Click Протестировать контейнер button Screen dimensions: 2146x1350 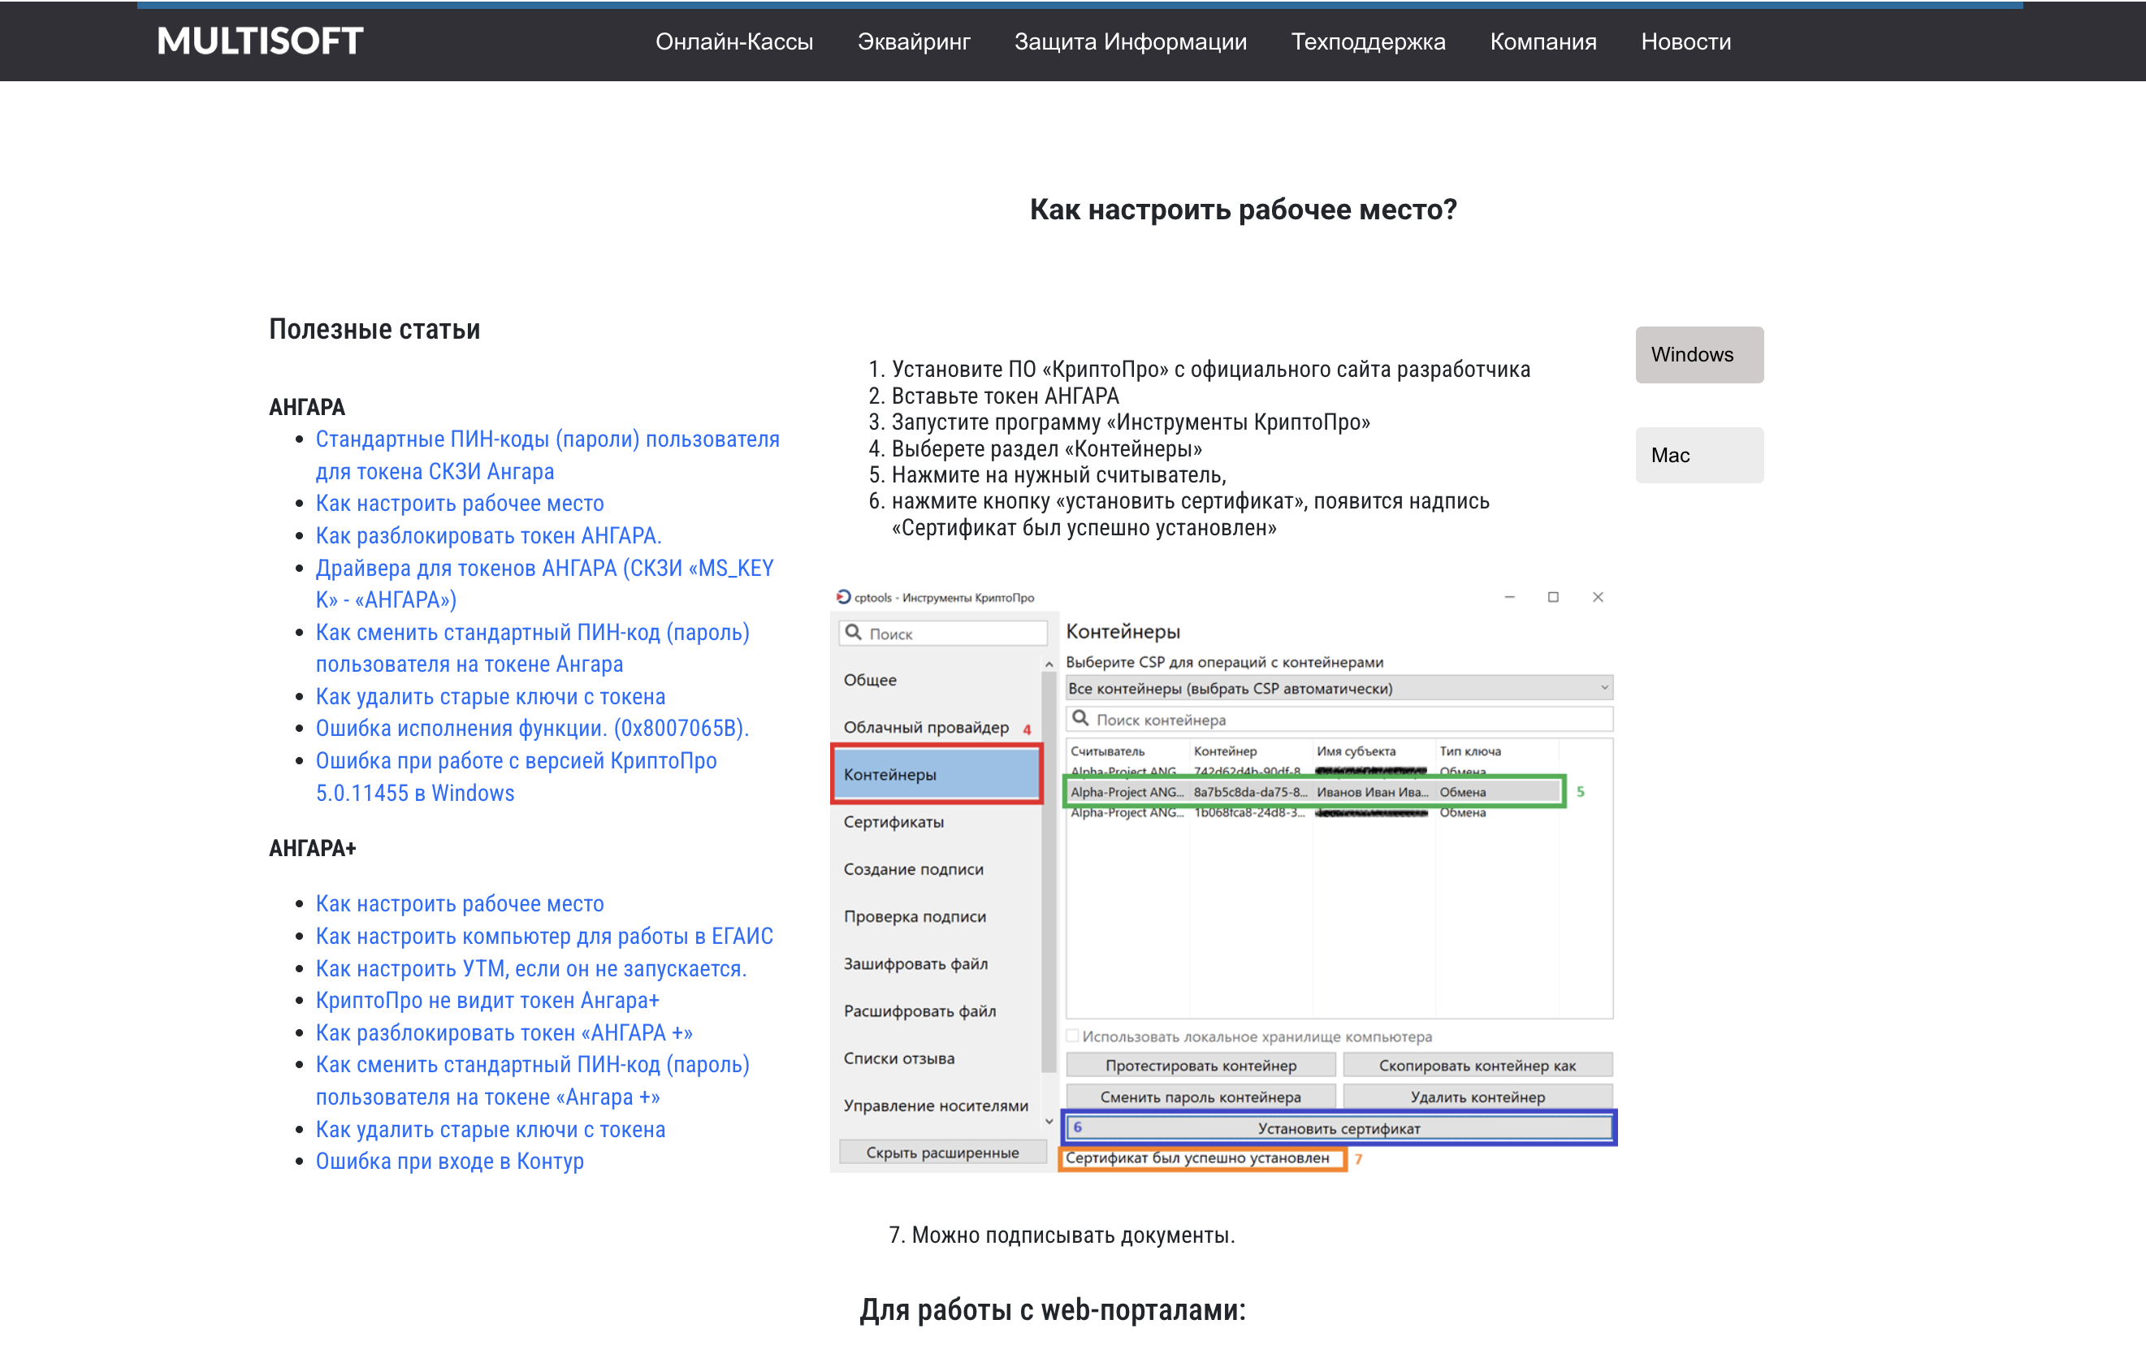click(1201, 1065)
